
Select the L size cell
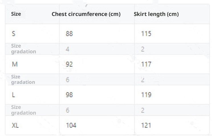tap(13, 95)
